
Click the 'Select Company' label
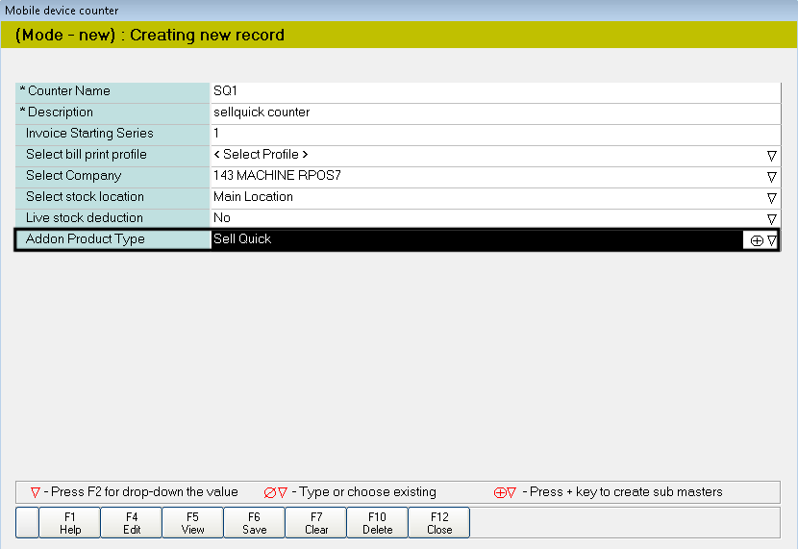click(73, 176)
